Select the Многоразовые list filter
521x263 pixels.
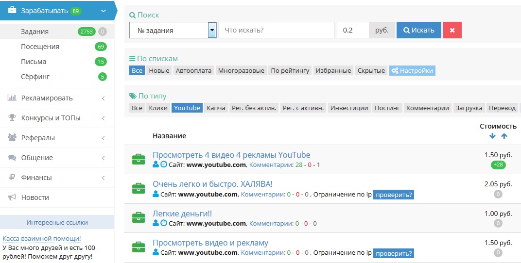(x=241, y=71)
